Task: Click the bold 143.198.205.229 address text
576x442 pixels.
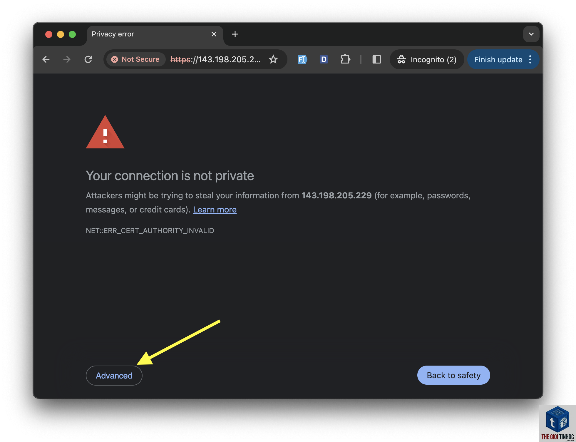Action: point(336,195)
